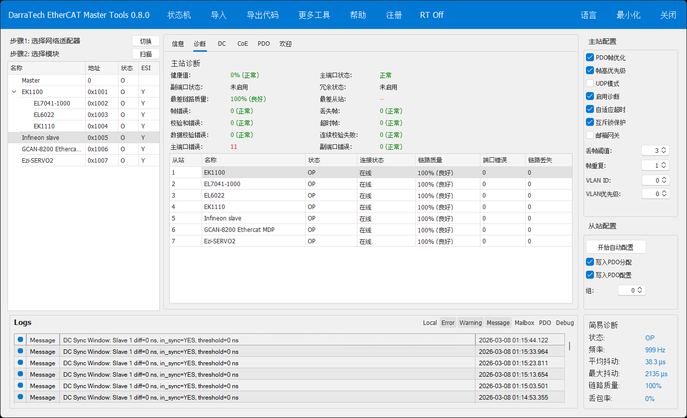Click the blue icon of the 01:15:44.122 log entry
This screenshot has width=687, height=418.
[x=20, y=340]
